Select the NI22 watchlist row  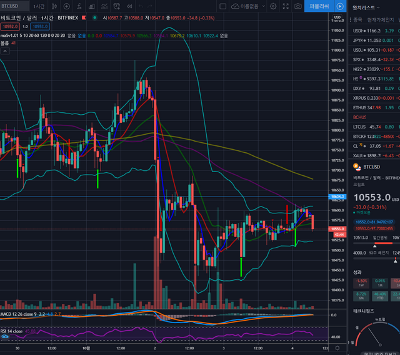374,69
